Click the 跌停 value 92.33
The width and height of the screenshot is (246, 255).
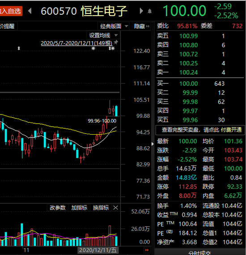tap(235, 187)
